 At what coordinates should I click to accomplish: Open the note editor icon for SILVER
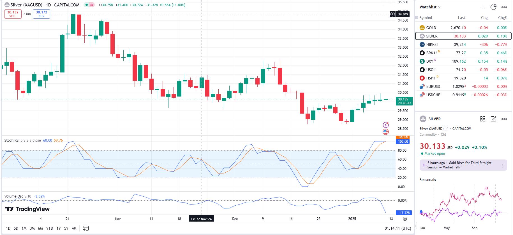[x=493, y=119]
